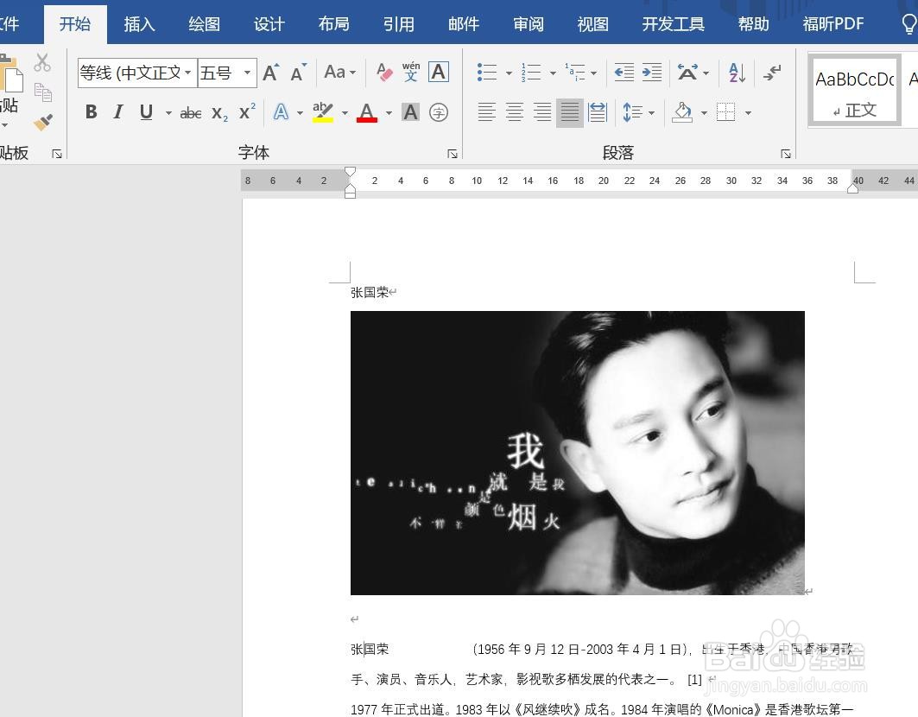
Task: Clear all formatting with eraser icon
Action: 384,72
